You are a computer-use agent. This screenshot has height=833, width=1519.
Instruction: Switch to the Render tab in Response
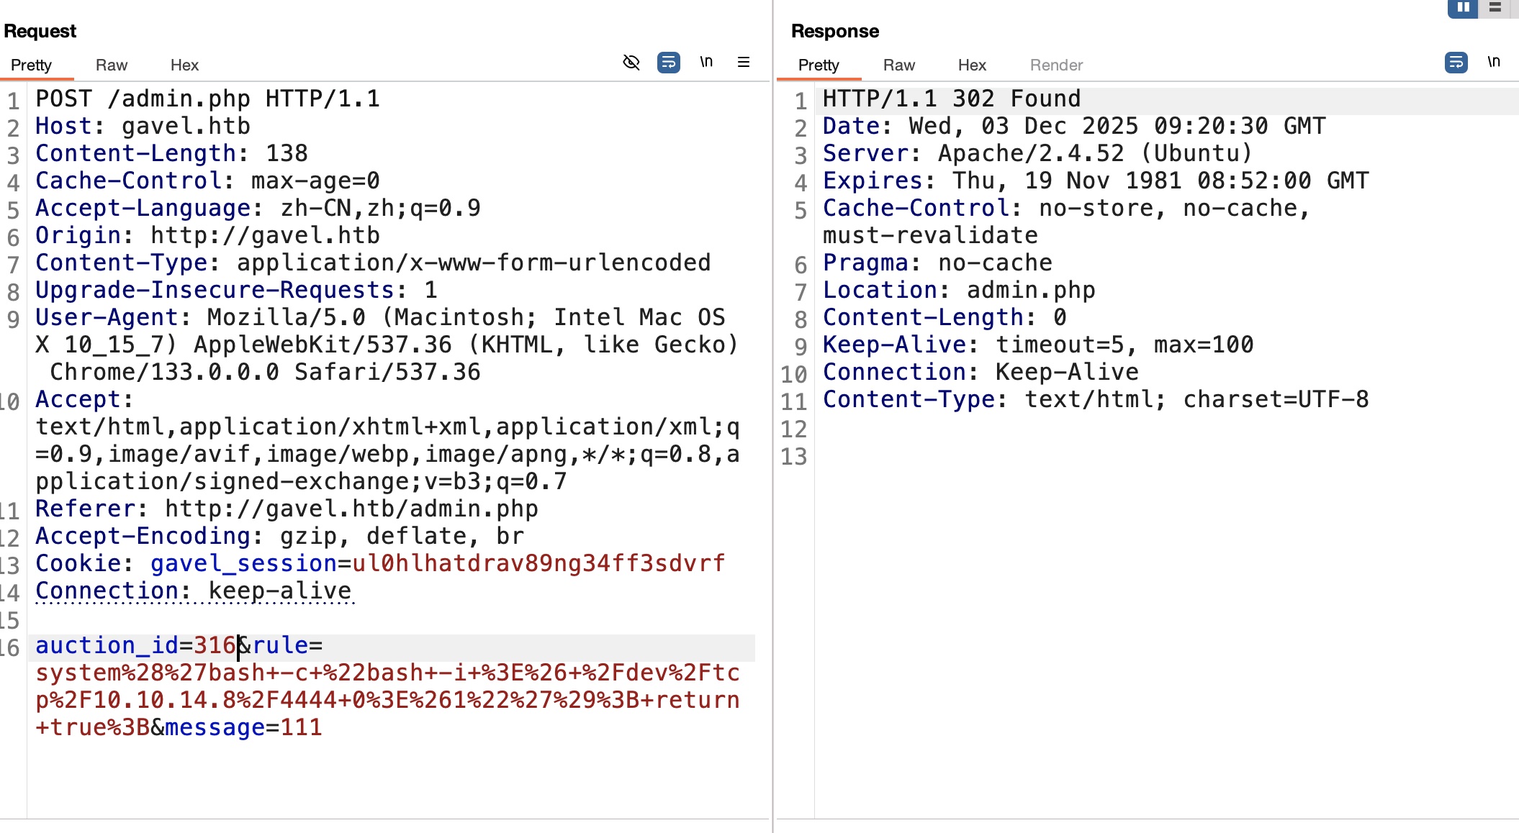1056,65
